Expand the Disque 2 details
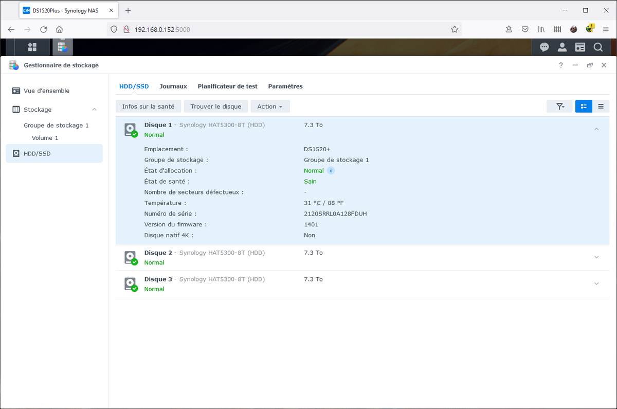617x409 pixels. (596, 257)
